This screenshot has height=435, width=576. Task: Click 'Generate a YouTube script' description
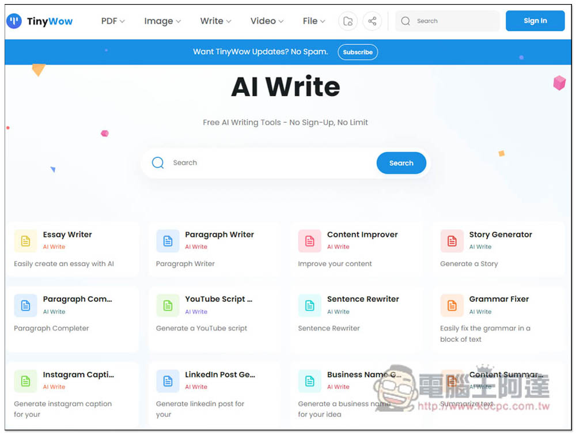tap(201, 328)
